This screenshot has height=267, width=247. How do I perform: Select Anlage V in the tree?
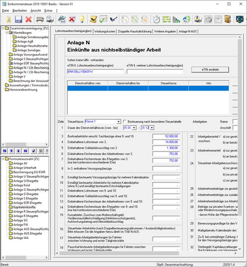19,77
